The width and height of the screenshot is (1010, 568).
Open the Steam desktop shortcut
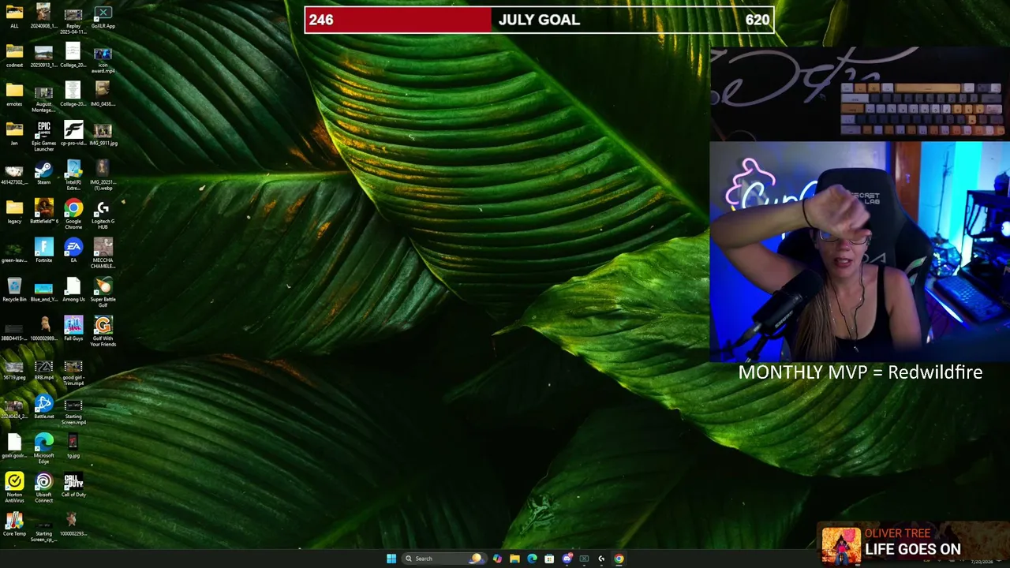coord(43,173)
